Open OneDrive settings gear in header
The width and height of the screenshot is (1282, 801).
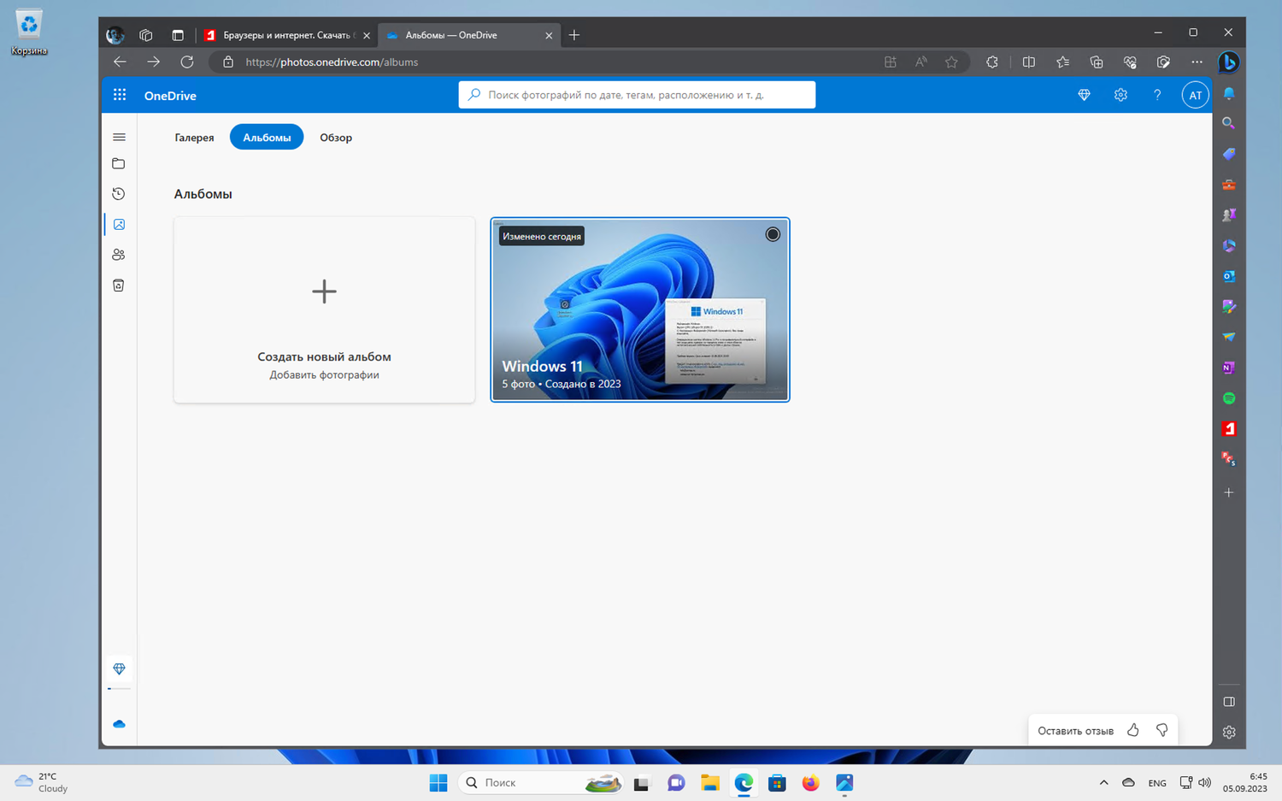coord(1120,95)
